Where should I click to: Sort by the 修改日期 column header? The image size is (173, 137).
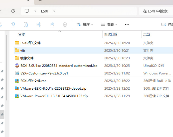pyautogui.click(x=111, y=34)
